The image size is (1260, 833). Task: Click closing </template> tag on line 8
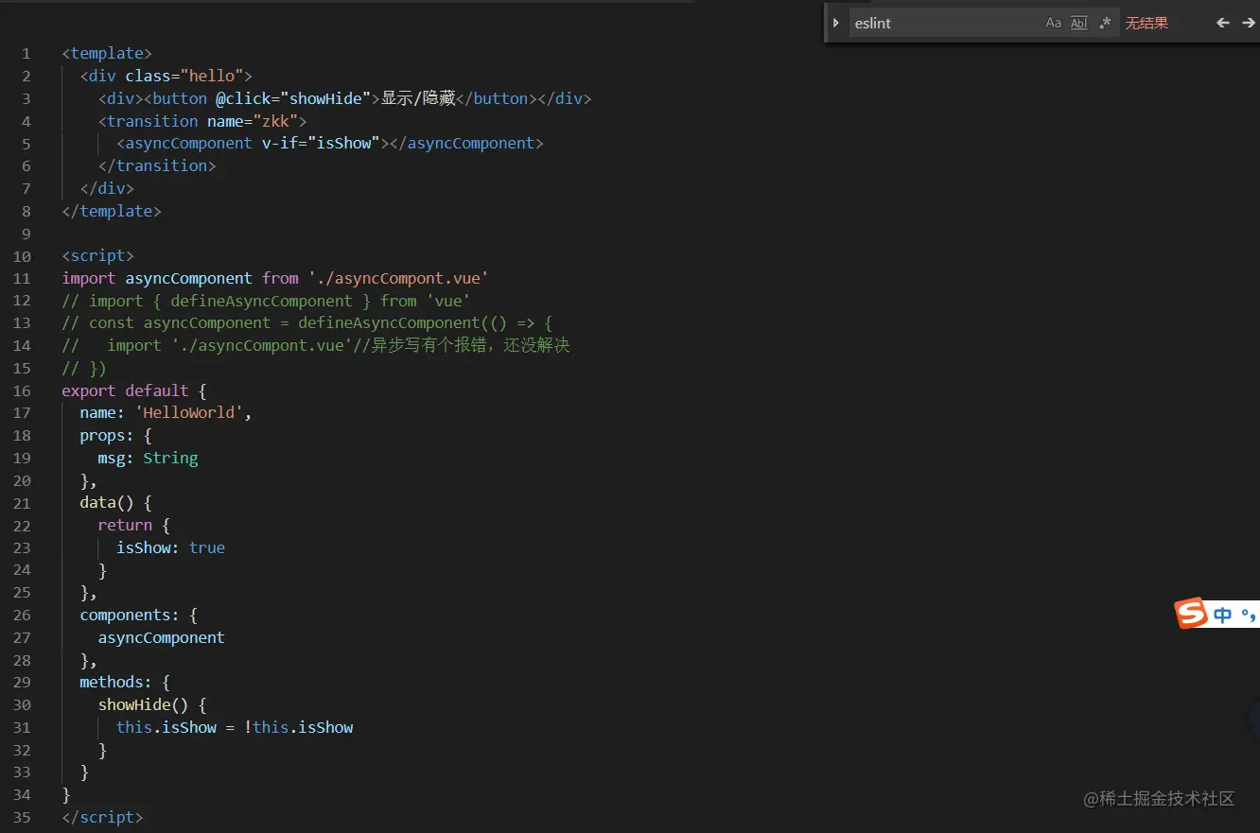(112, 211)
